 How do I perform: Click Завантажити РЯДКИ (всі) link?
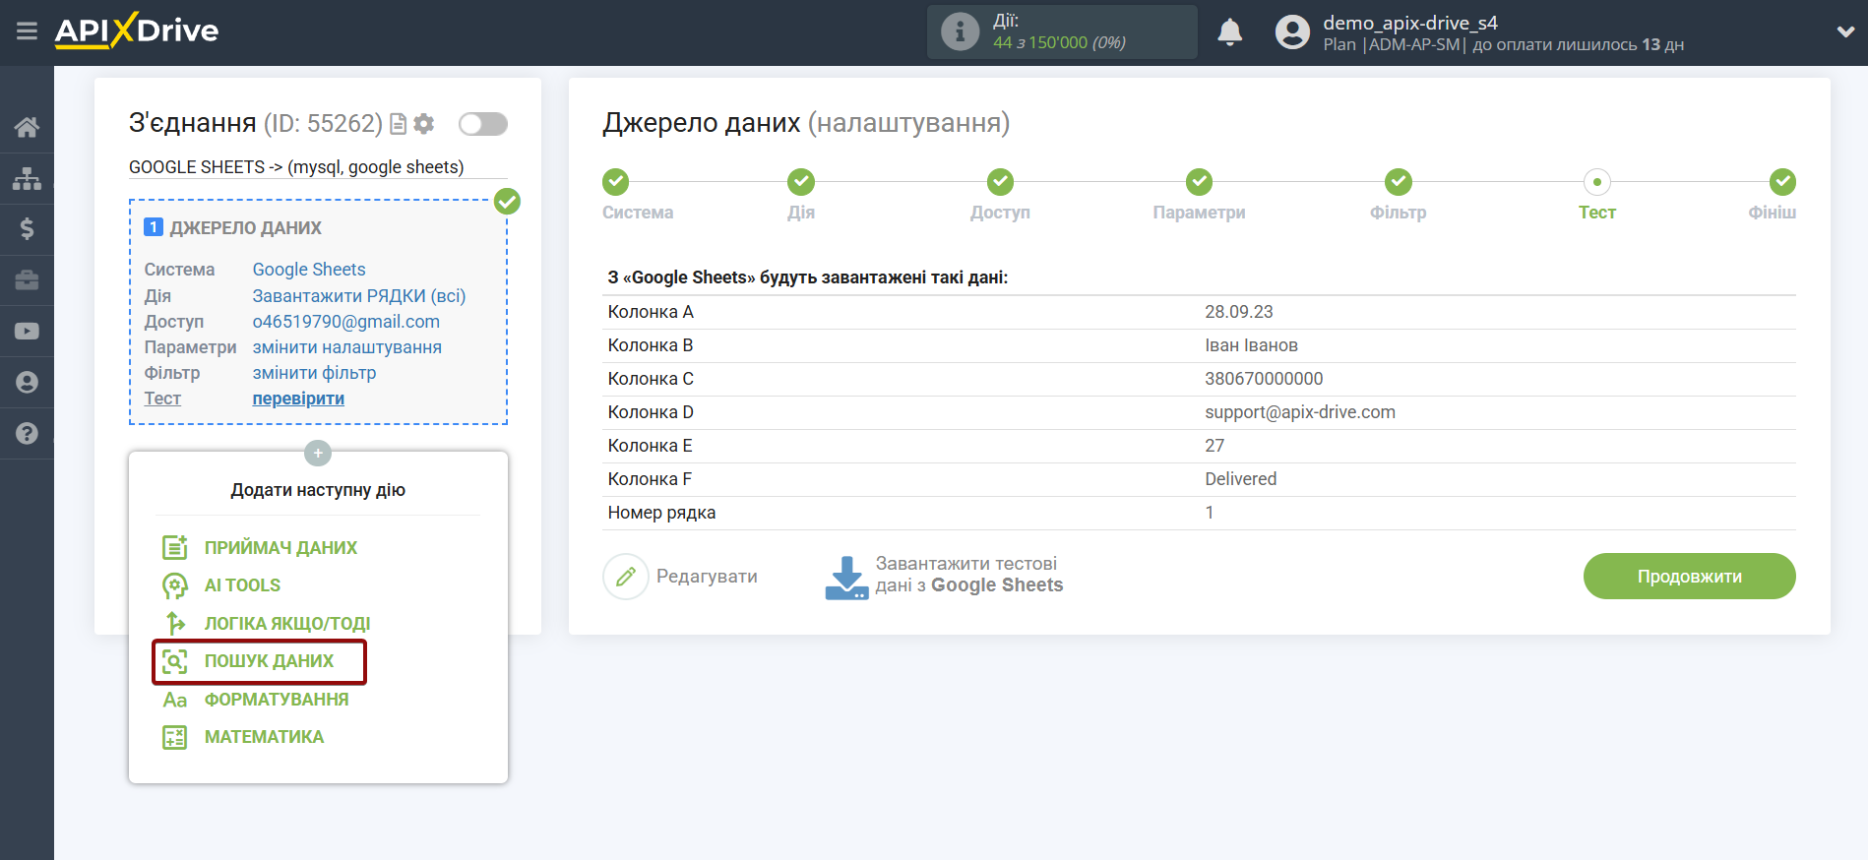coord(359,296)
